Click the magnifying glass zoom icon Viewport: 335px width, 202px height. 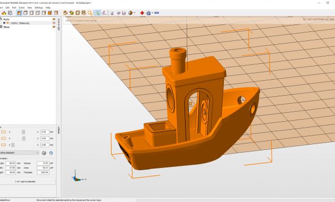pos(90,13)
